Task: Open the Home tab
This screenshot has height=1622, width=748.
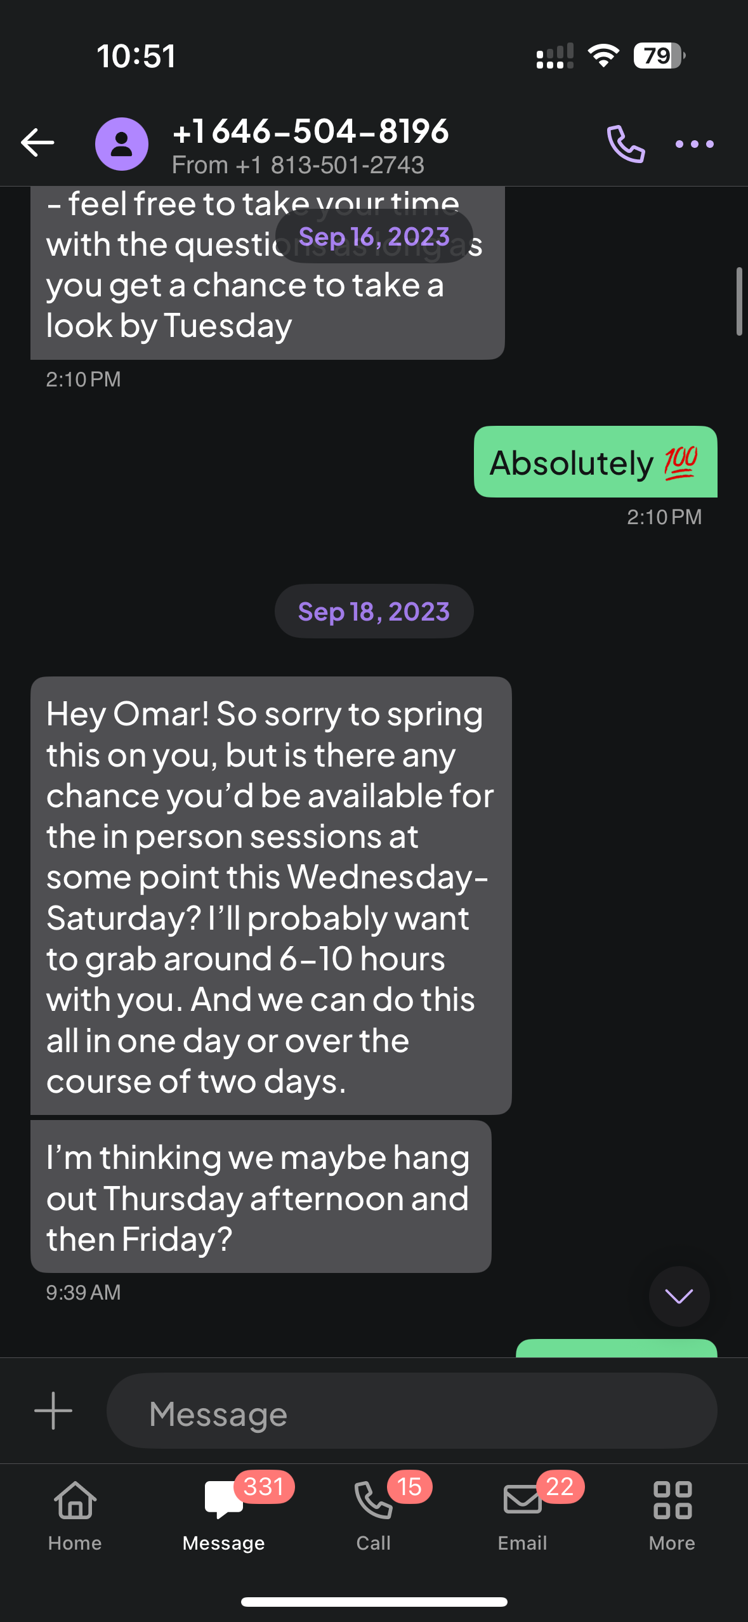Action: pos(75,1514)
